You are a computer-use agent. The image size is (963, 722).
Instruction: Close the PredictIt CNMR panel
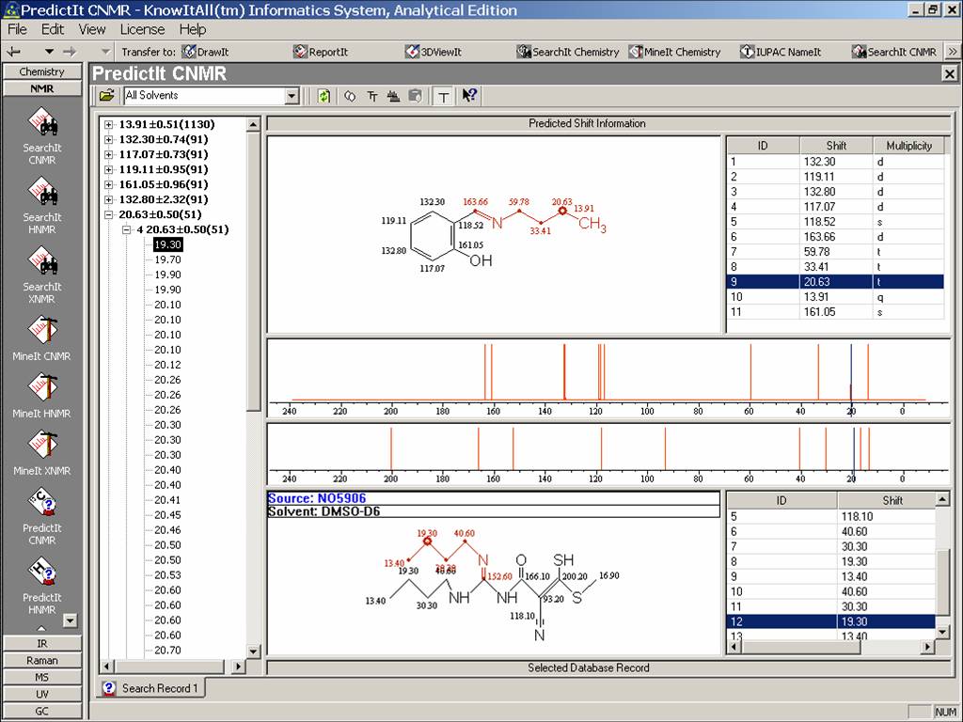(x=950, y=74)
